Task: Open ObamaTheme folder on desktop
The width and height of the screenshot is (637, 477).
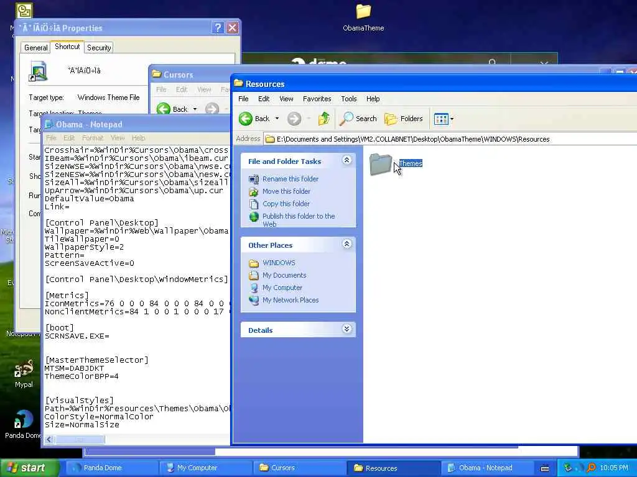Action: coord(363,17)
